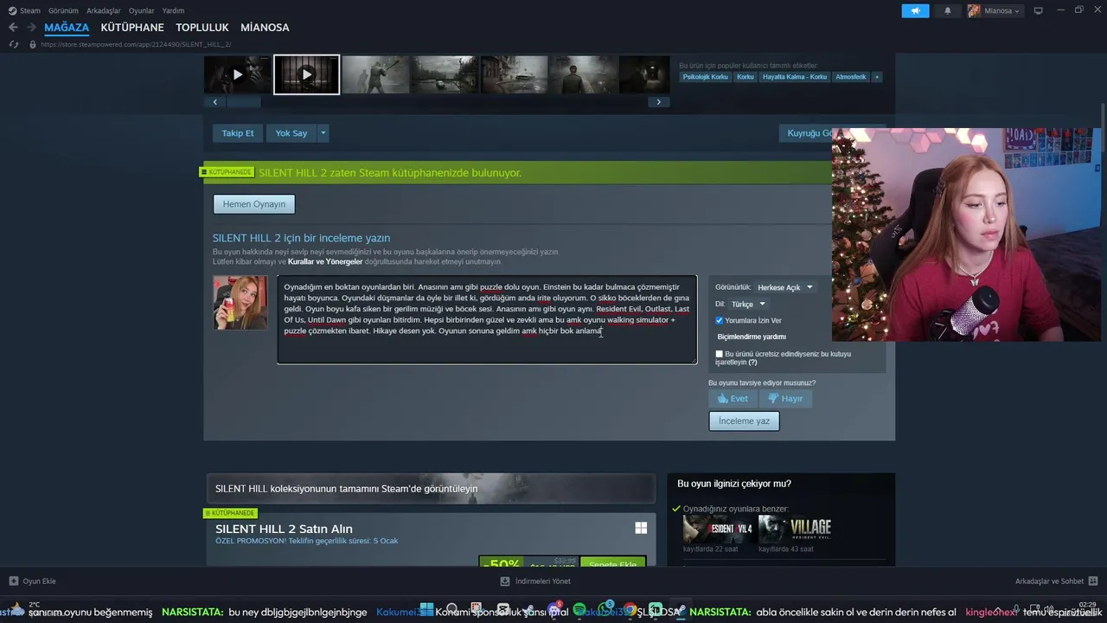Check the free product received checkbox
The image size is (1107, 623).
[x=719, y=354]
